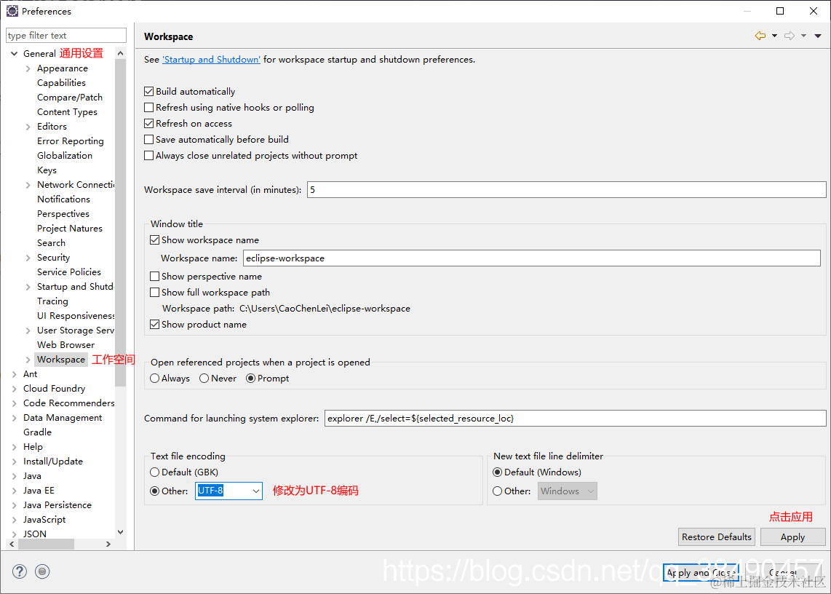Select Web Browser preference page
This screenshot has height=594, width=831.
[x=65, y=345]
